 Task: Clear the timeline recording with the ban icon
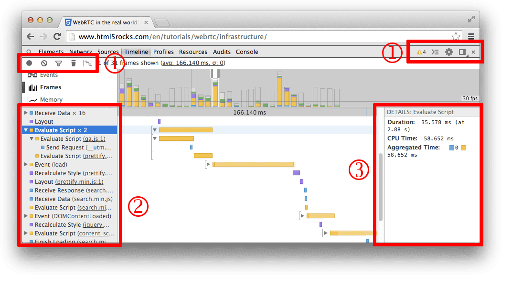point(44,63)
